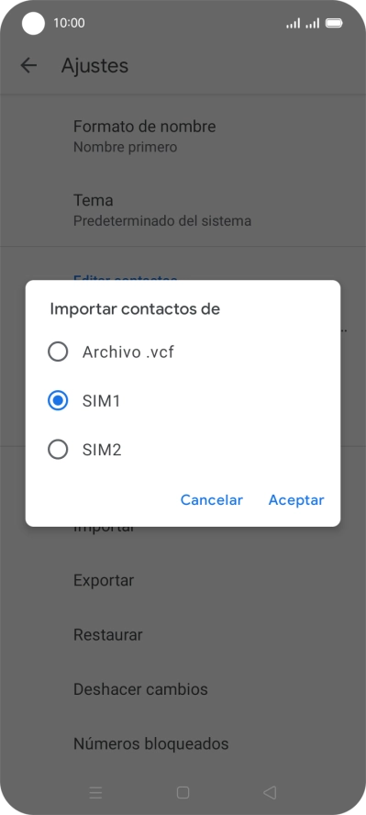This screenshot has height=815, width=366.
Task: Tap the status bar clock showing 10:00
Action: coord(69,23)
